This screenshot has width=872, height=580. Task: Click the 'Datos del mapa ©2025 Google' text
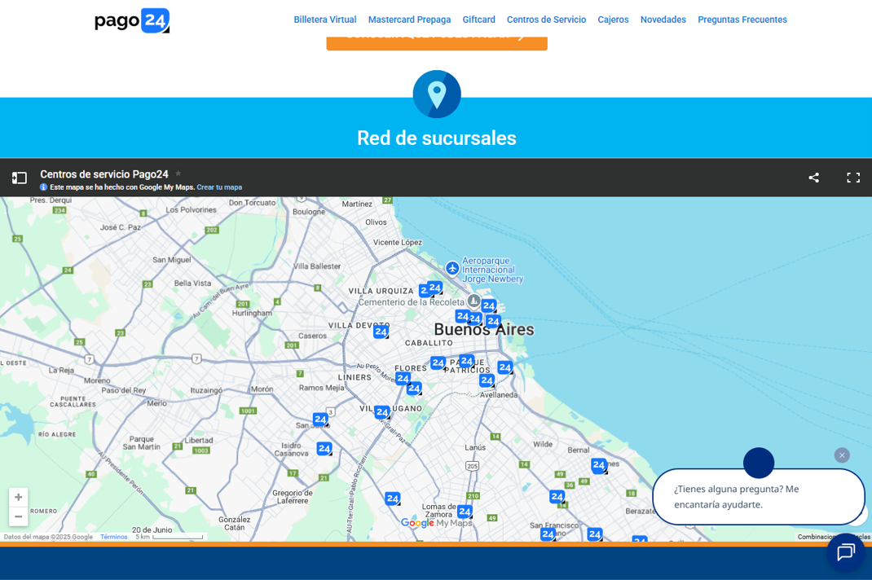48,537
